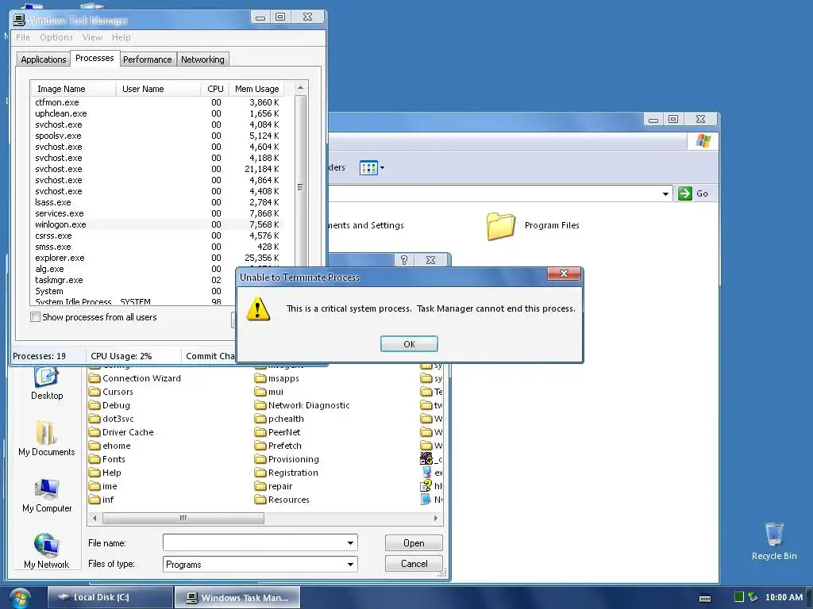Select the Driver Cache folder
813x609 pixels.
(121, 432)
